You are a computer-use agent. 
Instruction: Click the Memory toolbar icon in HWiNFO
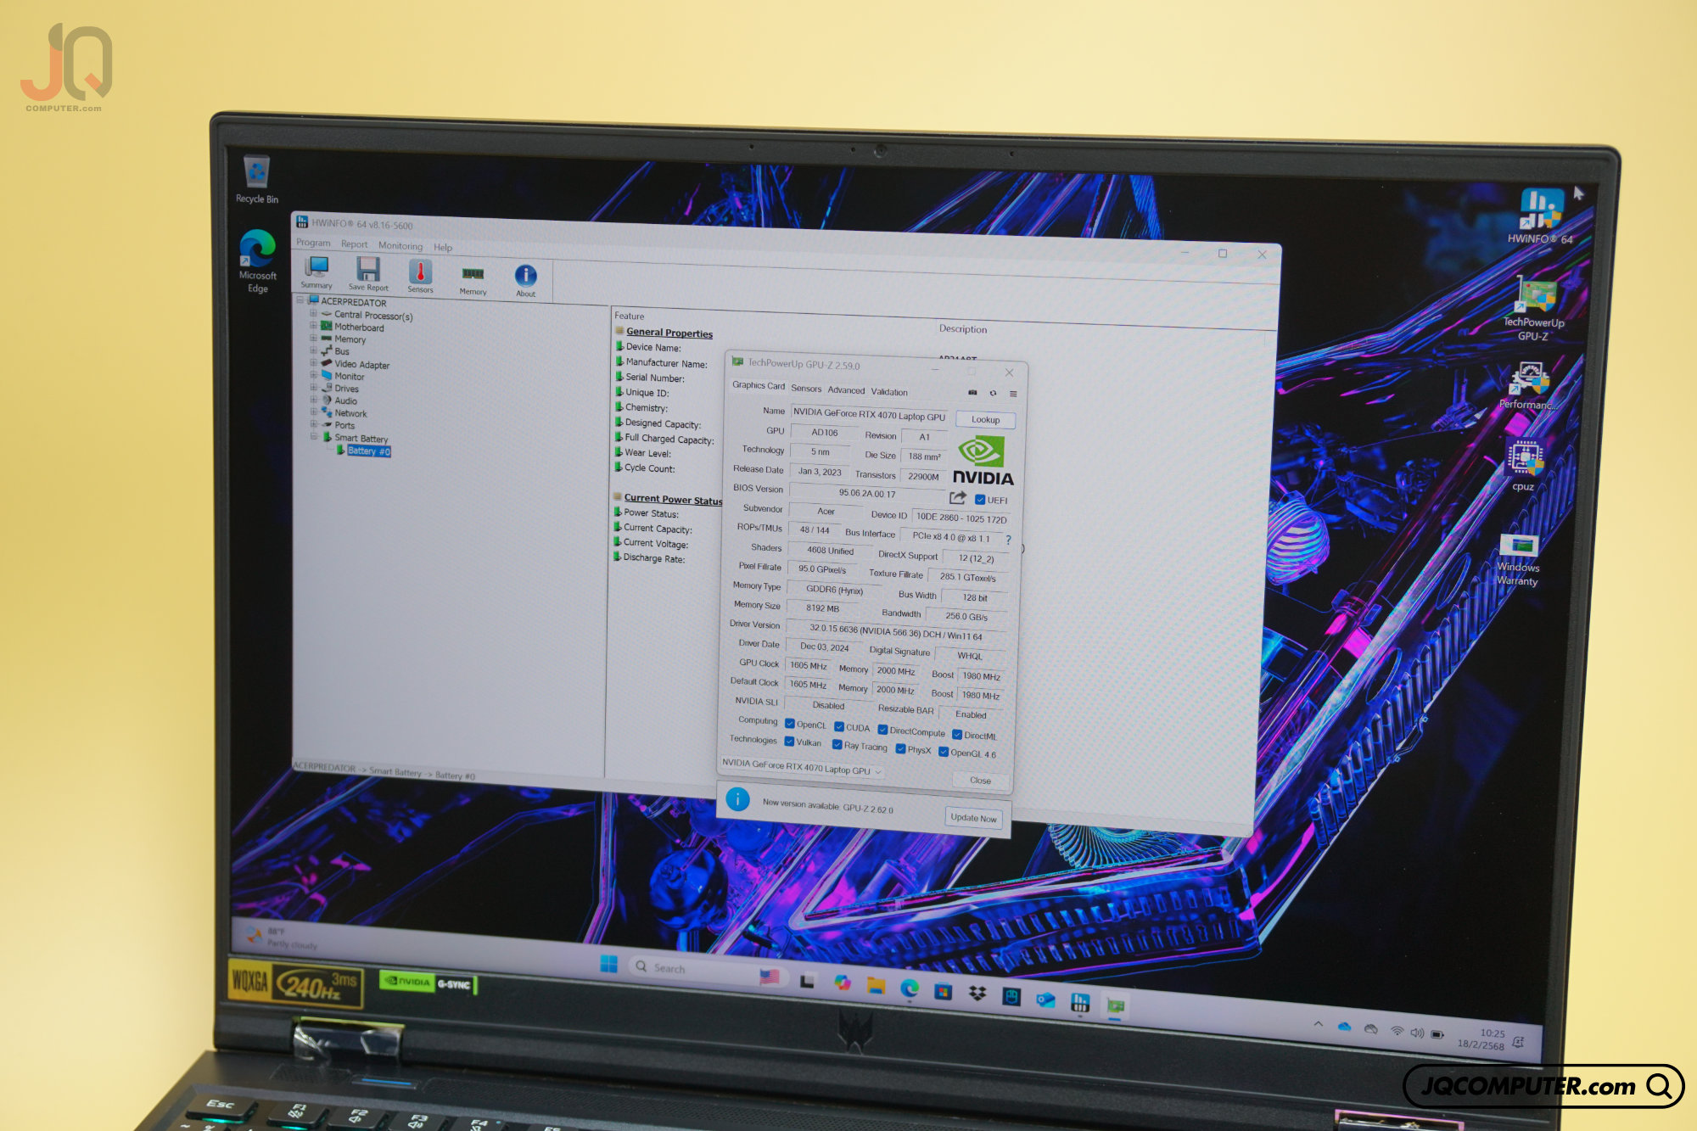(x=473, y=280)
